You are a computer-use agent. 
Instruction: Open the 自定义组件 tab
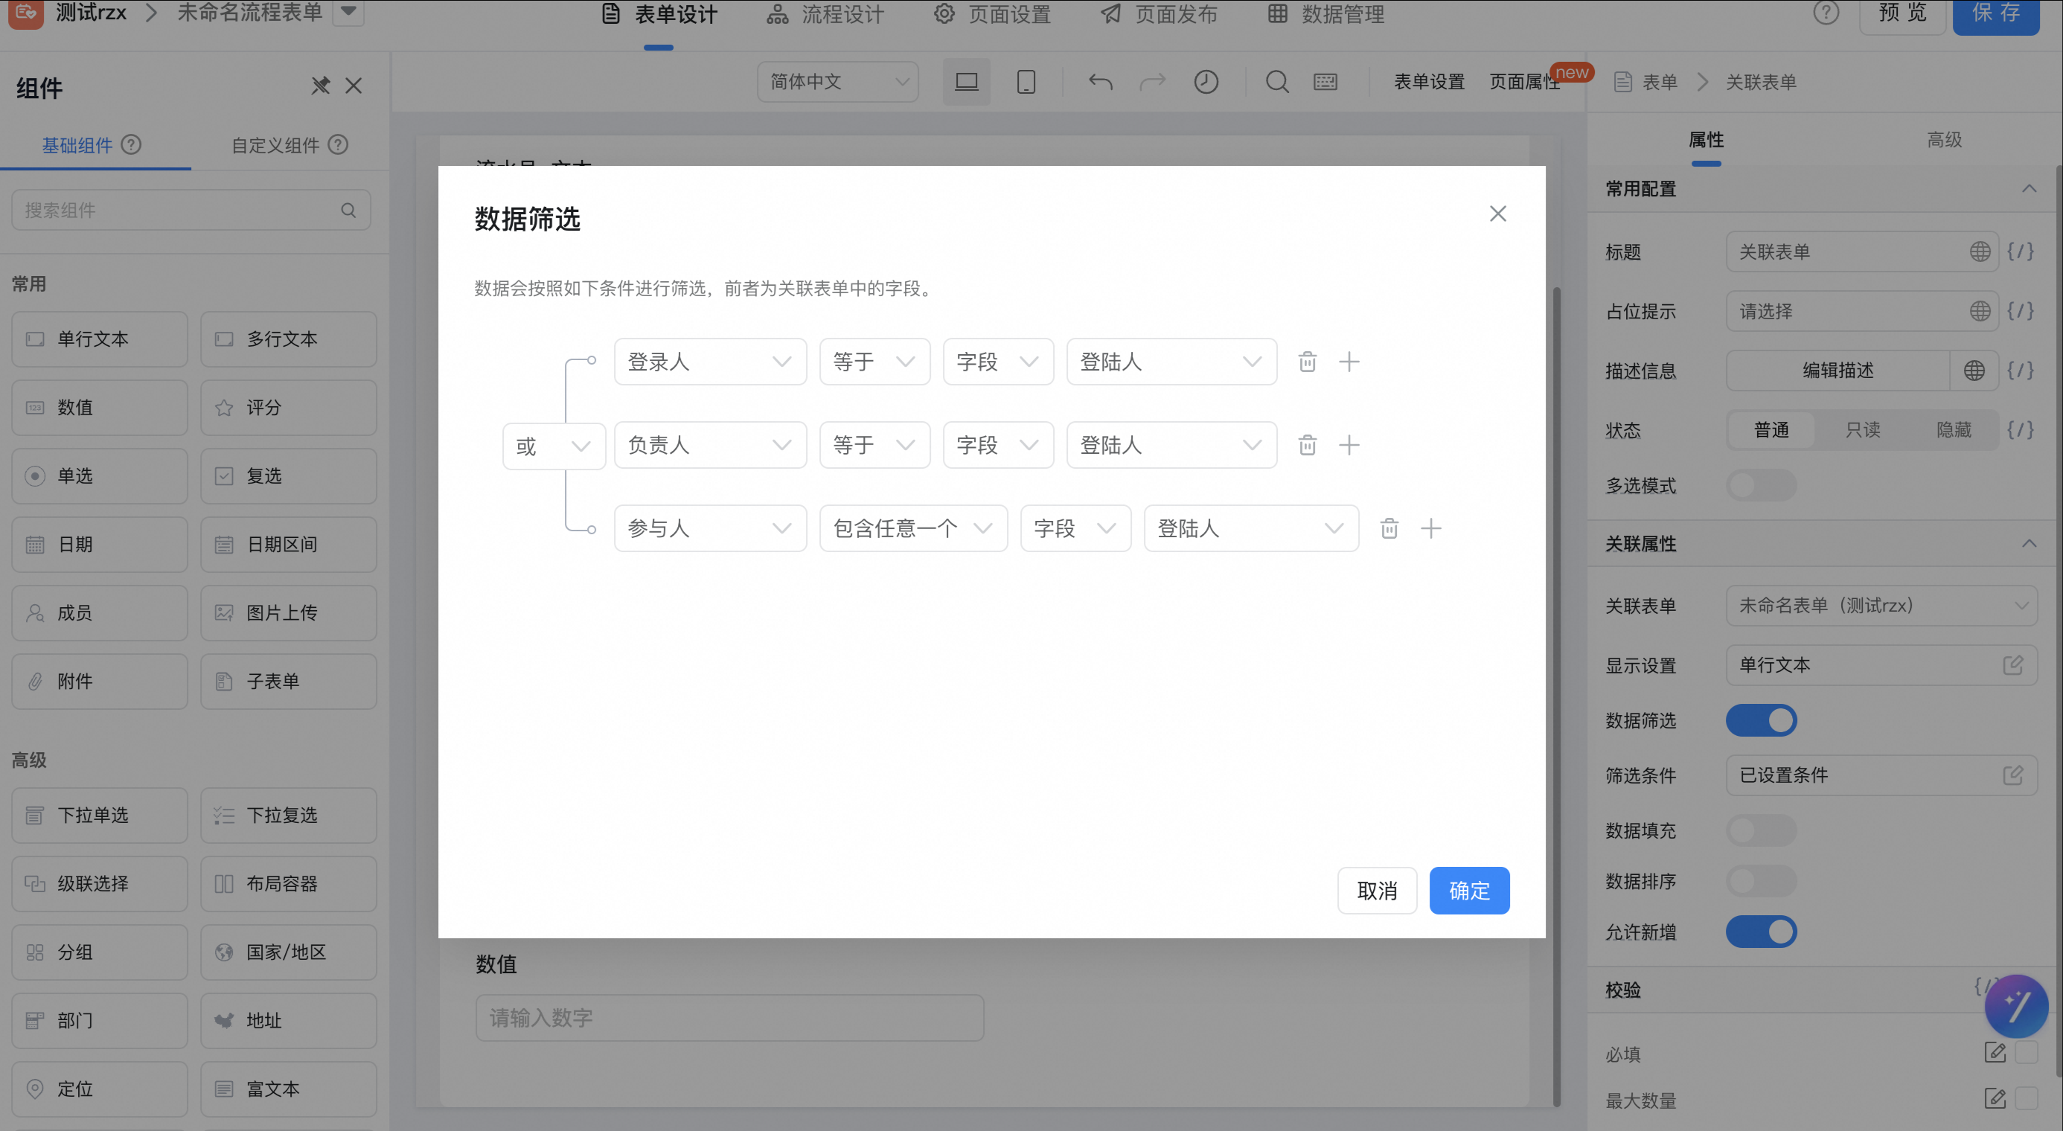click(275, 145)
